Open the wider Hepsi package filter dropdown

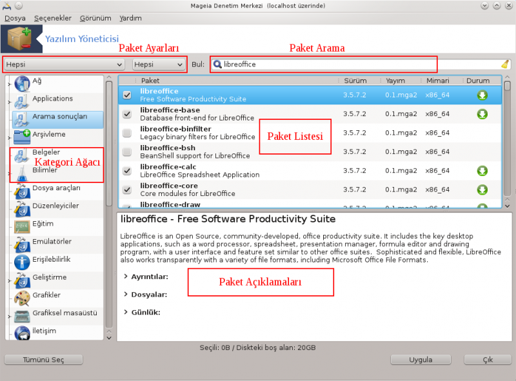(64, 64)
